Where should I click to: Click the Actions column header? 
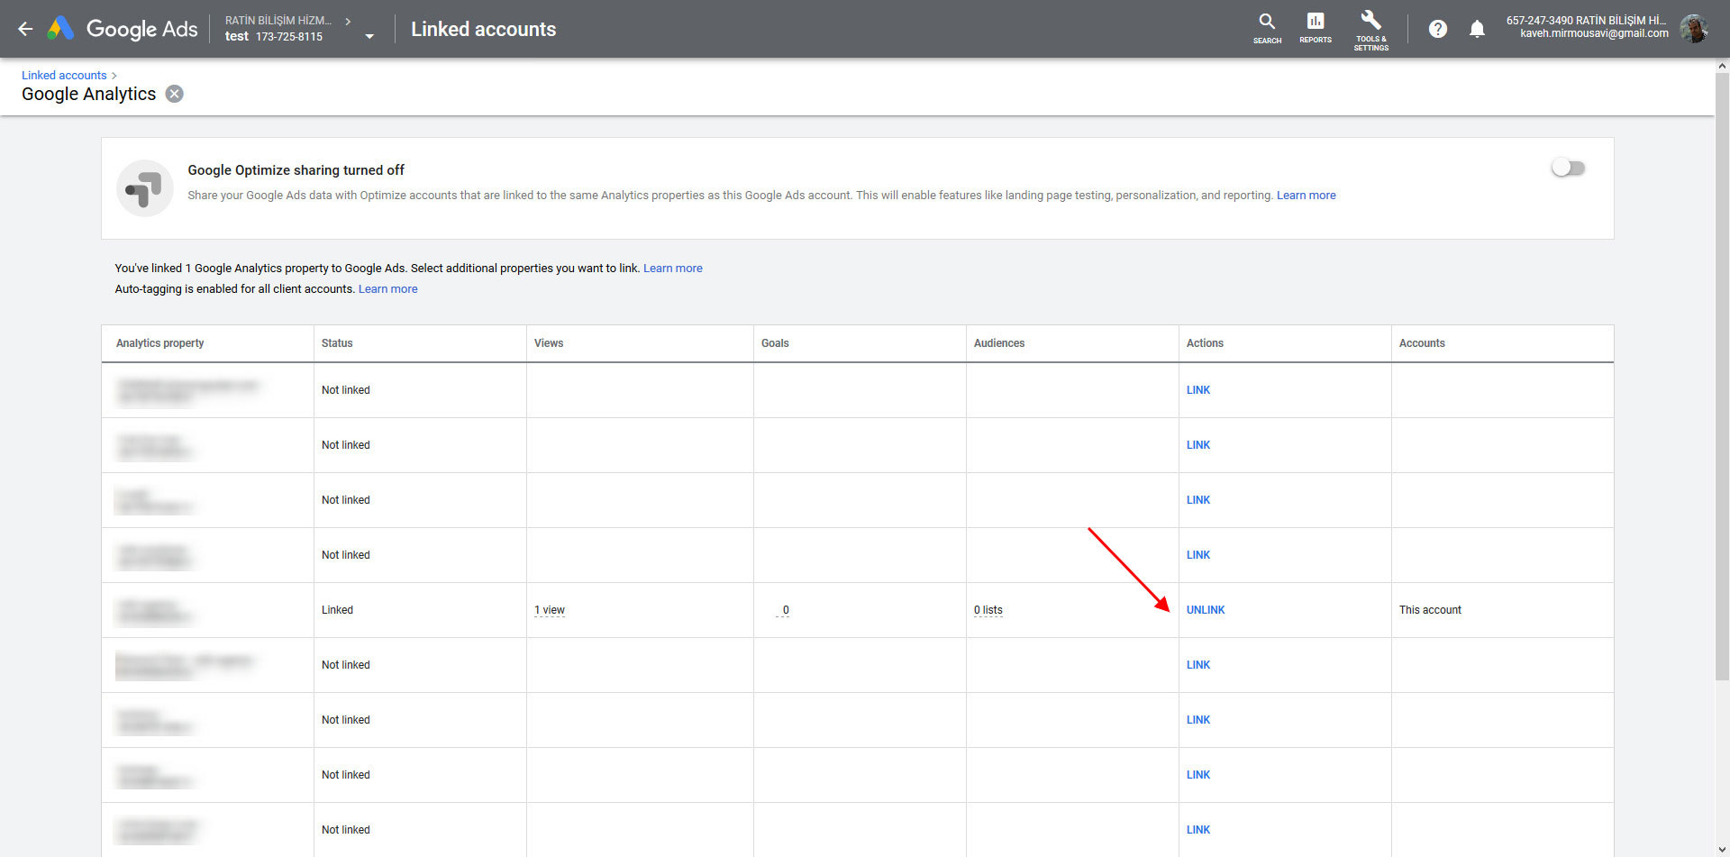pyautogui.click(x=1205, y=343)
